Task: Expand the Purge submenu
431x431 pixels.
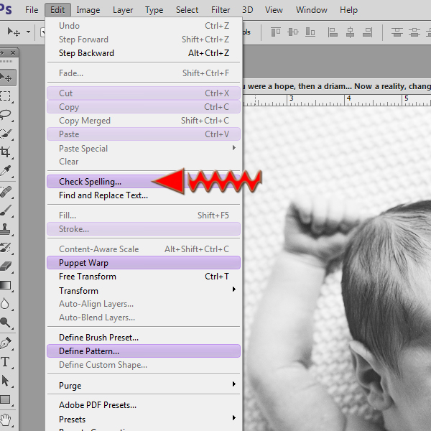Action: pyautogui.click(x=144, y=385)
